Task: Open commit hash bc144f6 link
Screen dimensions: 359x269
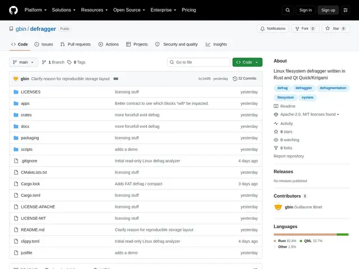Action: tap(204, 78)
